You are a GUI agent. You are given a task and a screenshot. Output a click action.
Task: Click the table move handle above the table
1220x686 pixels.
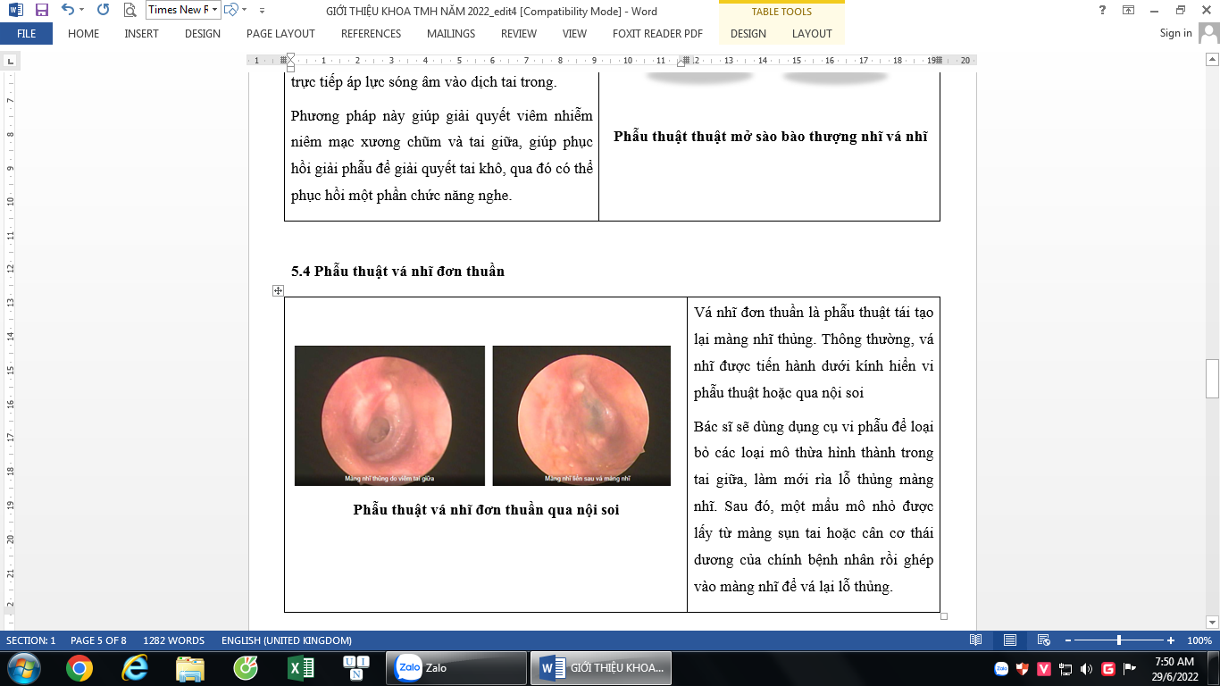(278, 290)
